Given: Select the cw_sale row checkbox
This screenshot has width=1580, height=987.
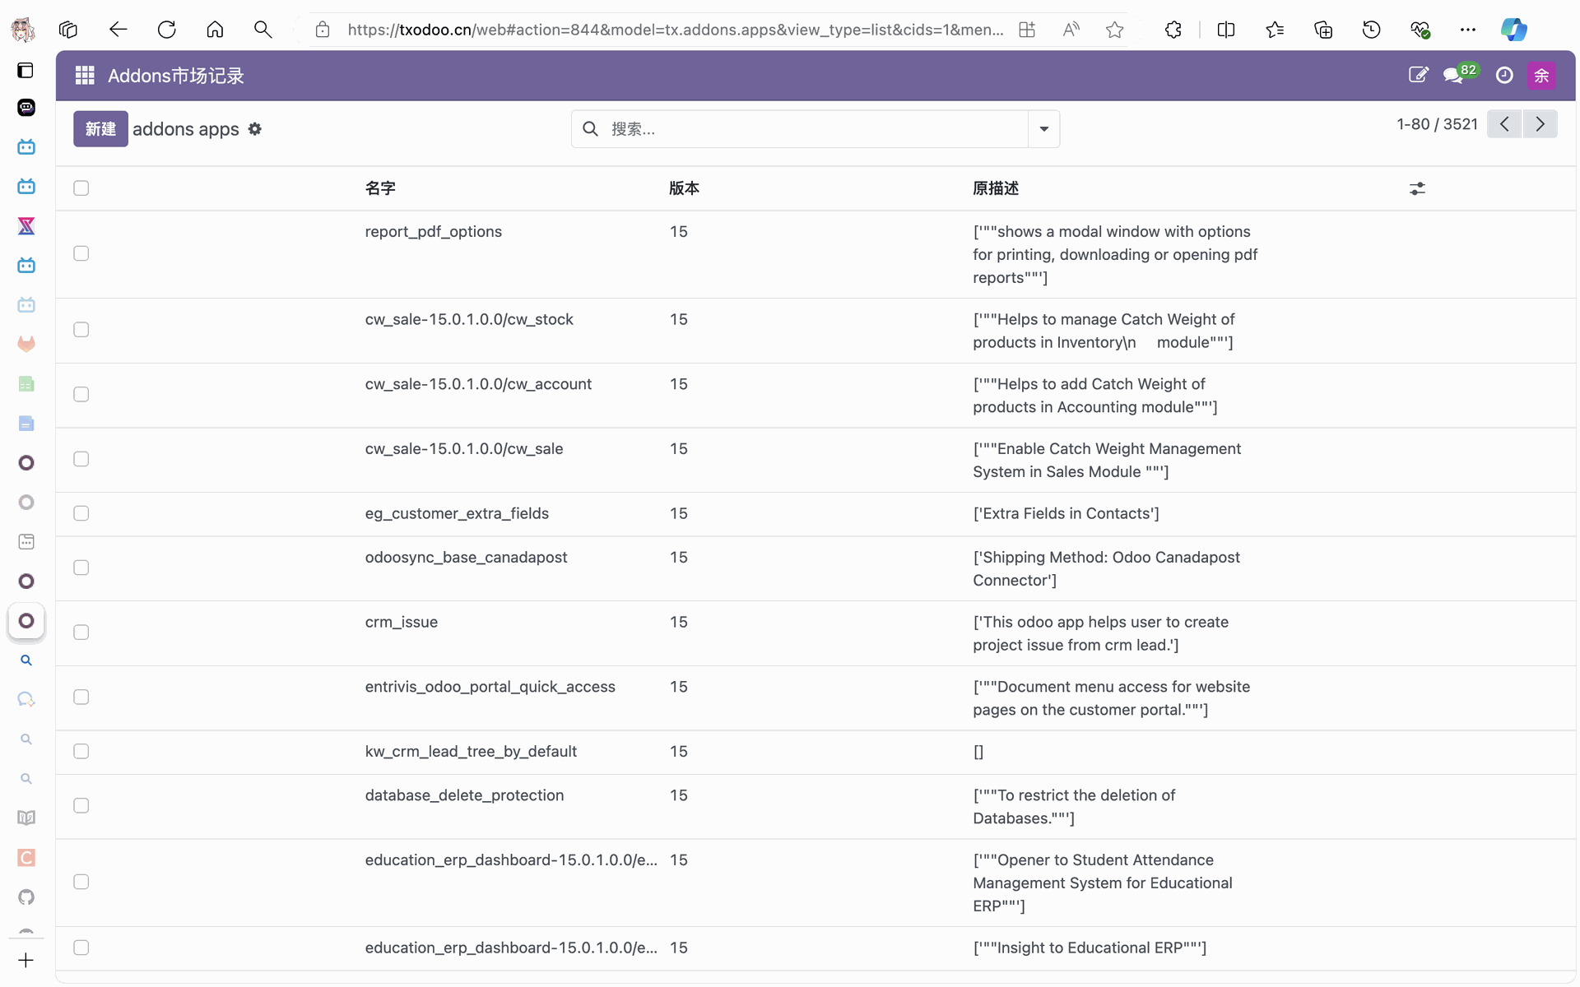Looking at the screenshot, I should 81,459.
